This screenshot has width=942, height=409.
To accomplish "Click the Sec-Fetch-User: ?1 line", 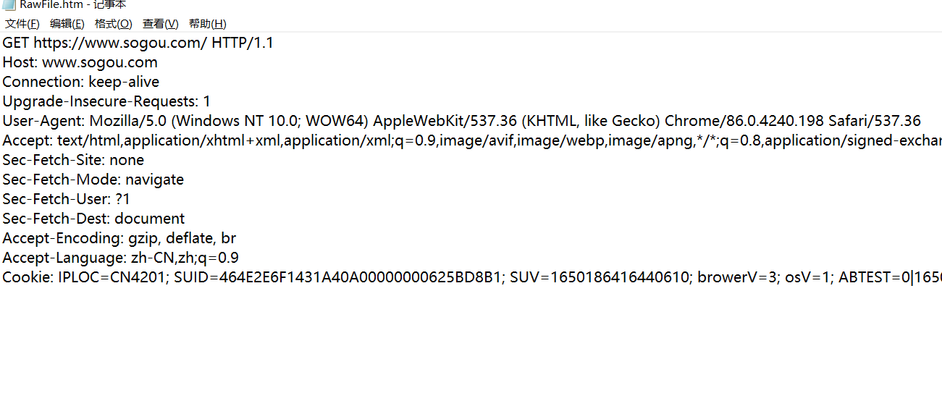I will [66, 199].
